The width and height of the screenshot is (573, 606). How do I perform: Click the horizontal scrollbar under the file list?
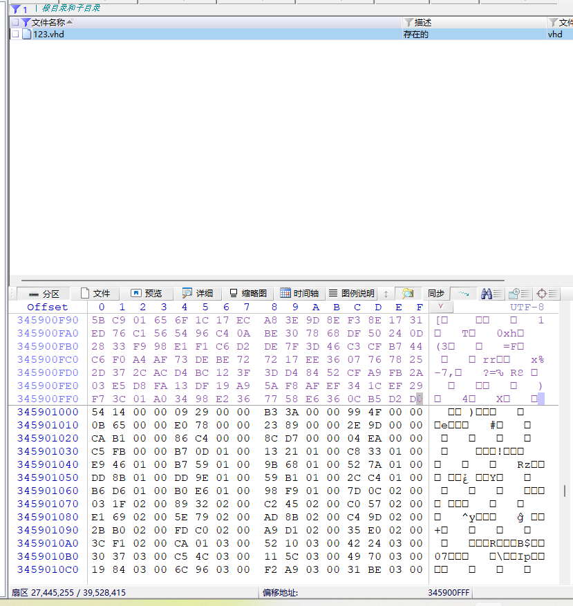coord(263,281)
